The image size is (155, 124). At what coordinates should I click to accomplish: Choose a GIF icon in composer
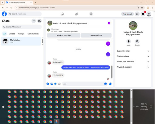pos(59,84)
